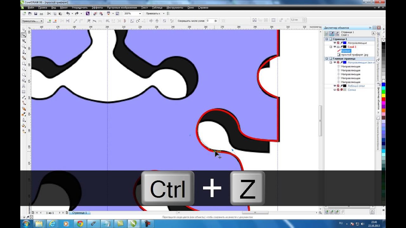Viewport: 406px width, 228px height.
Task: Open the 200% zoom level dropdown
Action: coord(140,14)
